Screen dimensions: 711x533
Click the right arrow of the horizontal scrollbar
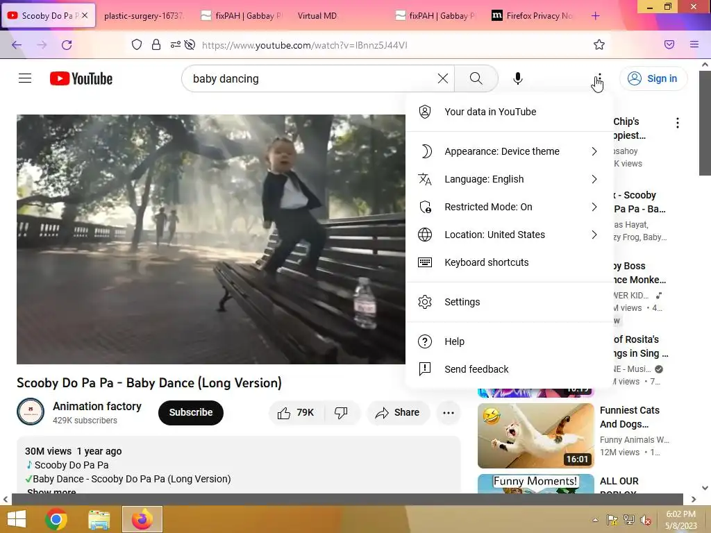click(x=694, y=499)
